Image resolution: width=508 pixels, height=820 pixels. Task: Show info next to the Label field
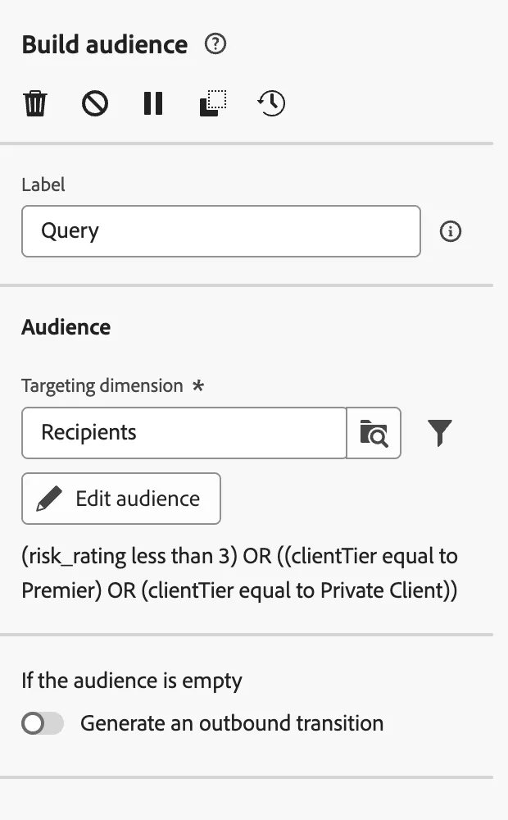pos(451,231)
